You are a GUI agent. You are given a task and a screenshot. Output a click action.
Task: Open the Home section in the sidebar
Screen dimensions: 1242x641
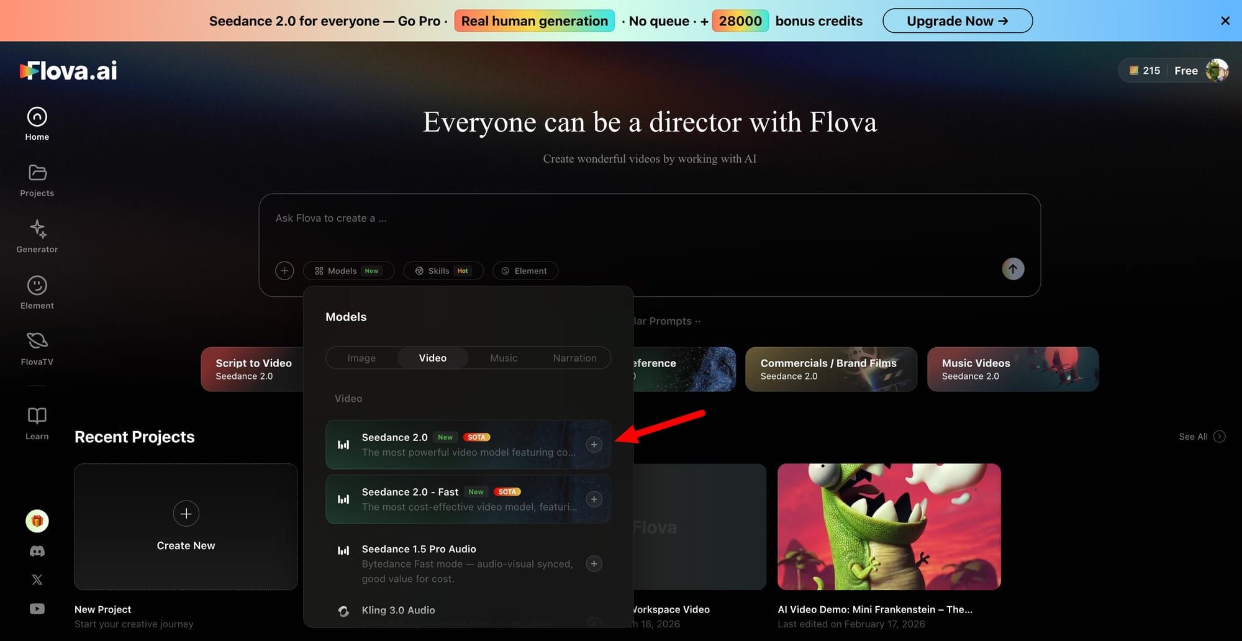click(37, 124)
